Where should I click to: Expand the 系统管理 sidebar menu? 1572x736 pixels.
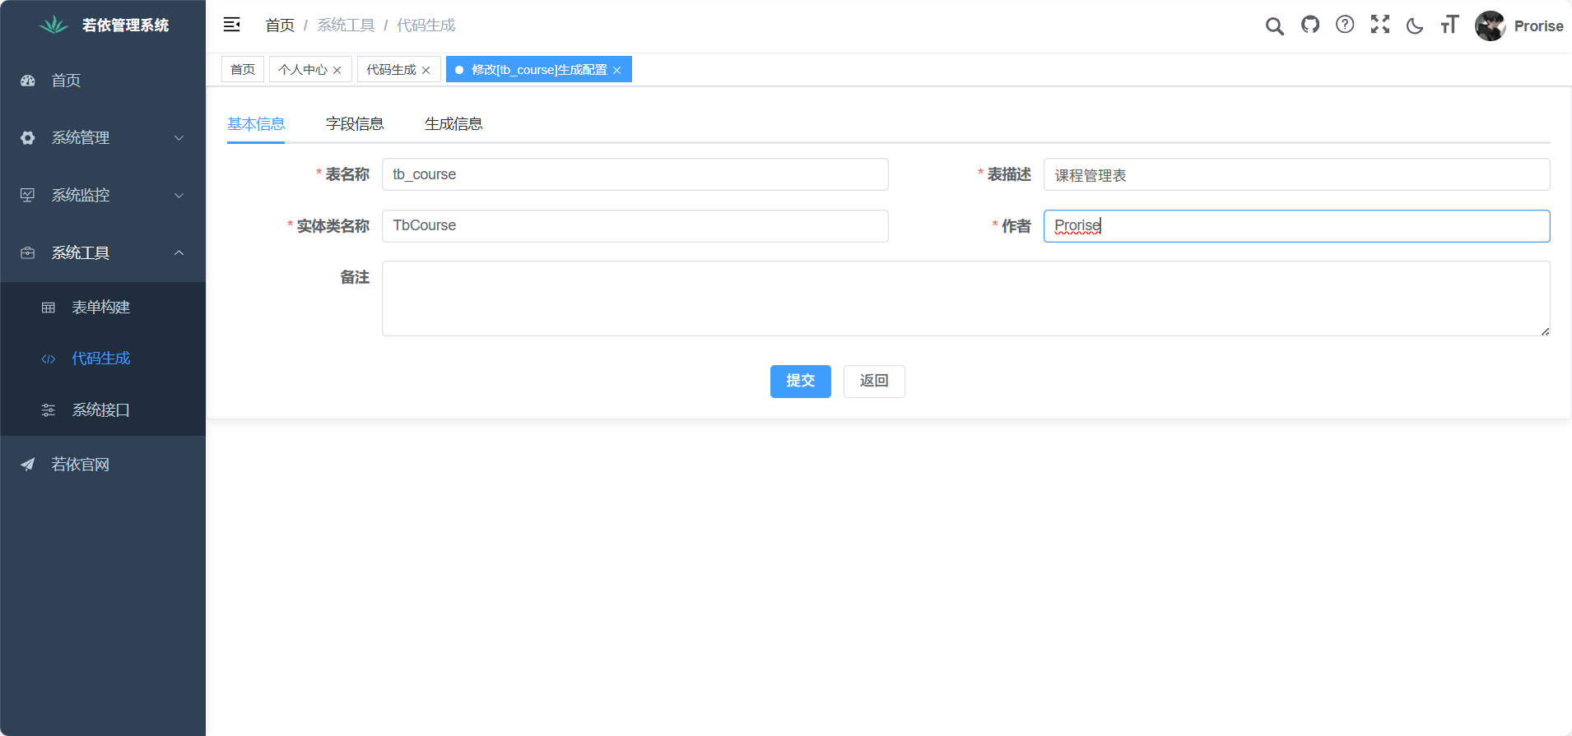tap(103, 138)
